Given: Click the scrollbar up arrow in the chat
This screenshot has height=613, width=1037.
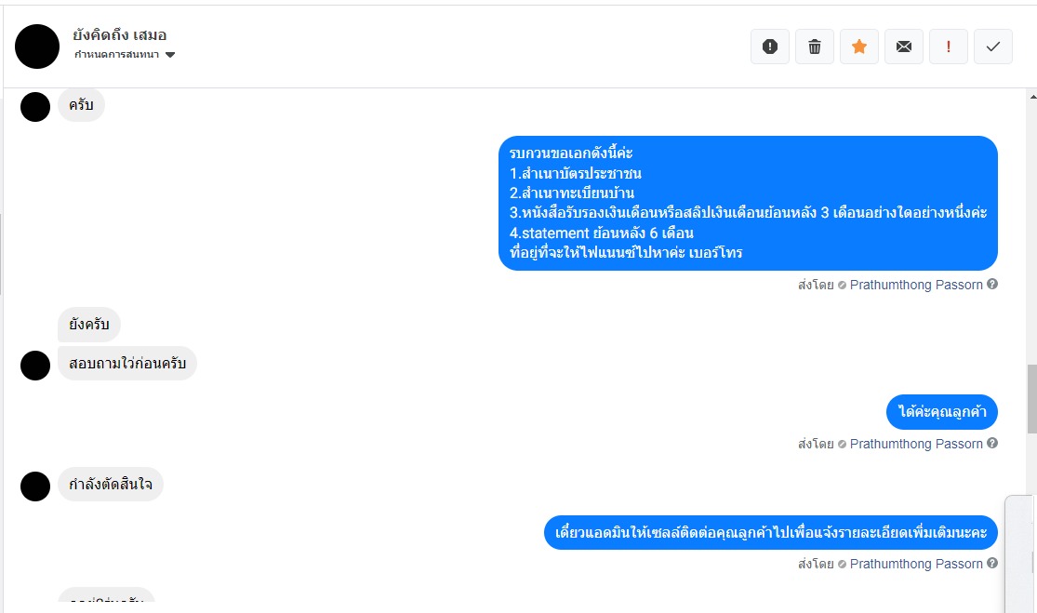Looking at the screenshot, I should pos(1031,96).
